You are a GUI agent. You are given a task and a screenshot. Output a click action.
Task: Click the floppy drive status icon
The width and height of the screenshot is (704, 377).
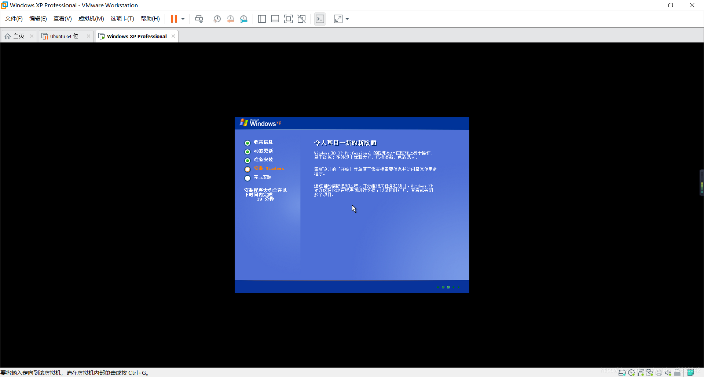(x=641, y=373)
